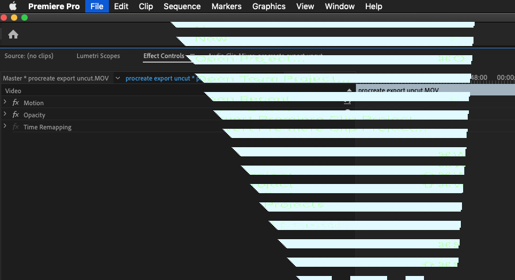Close the open File menu

tap(97, 6)
